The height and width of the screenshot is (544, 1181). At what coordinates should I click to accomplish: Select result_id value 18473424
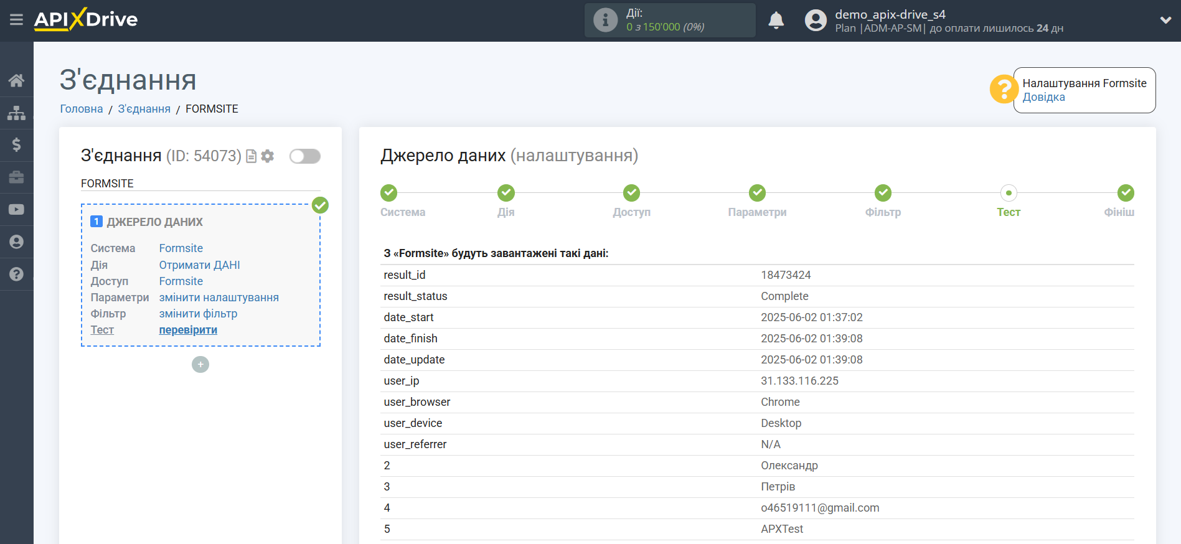coord(786,275)
